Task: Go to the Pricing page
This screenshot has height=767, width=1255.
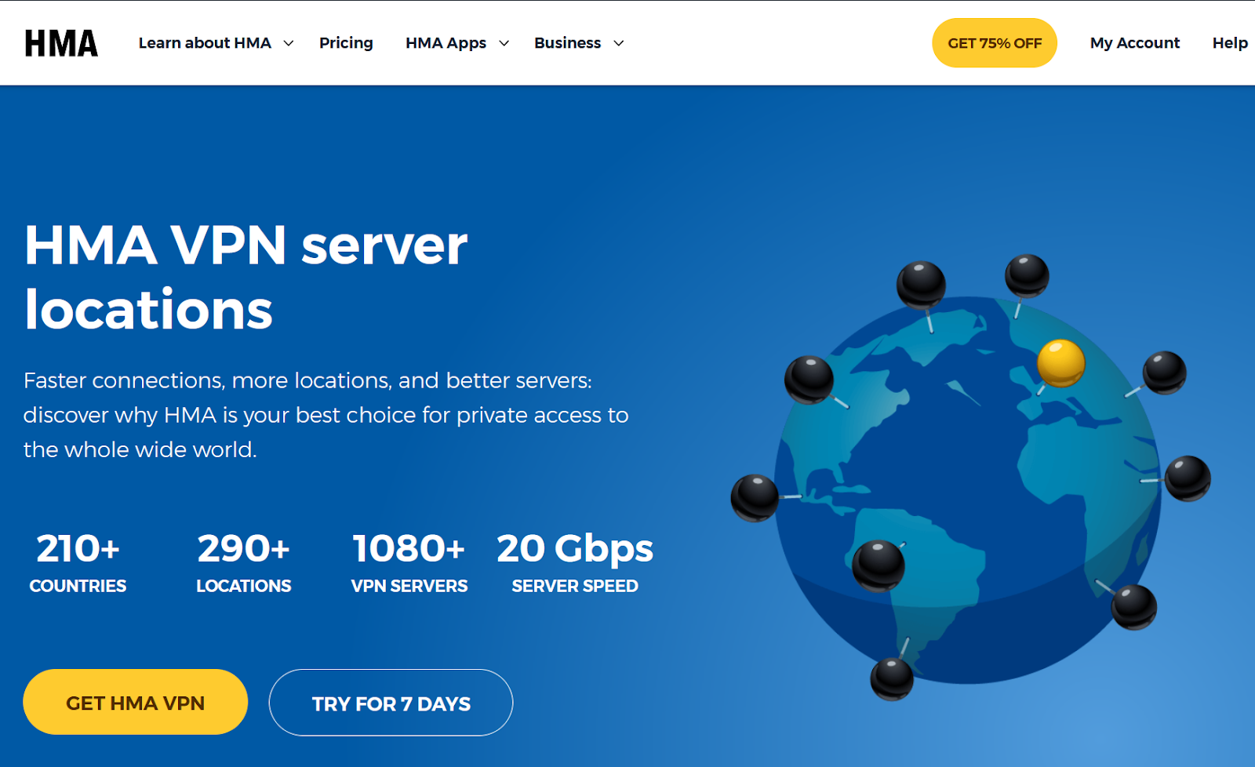Action: point(346,43)
